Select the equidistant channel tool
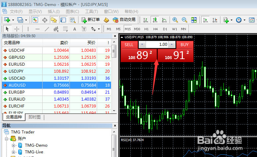Viewport: 257px width, 157px height. click(56, 29)
